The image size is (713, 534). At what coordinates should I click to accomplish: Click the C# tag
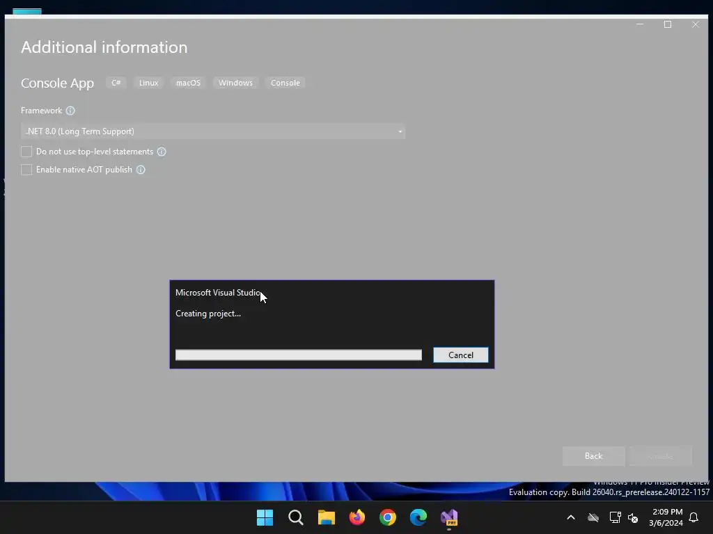point(116,83)
